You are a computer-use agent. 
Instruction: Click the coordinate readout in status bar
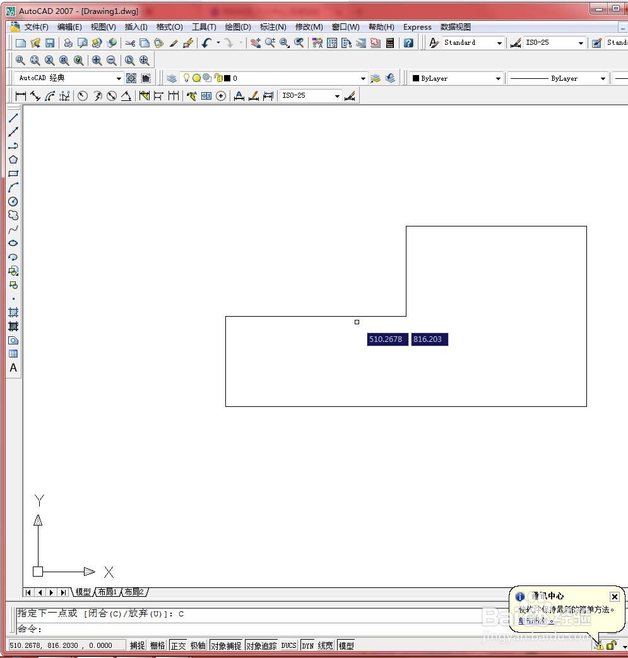tap(66, 645)
